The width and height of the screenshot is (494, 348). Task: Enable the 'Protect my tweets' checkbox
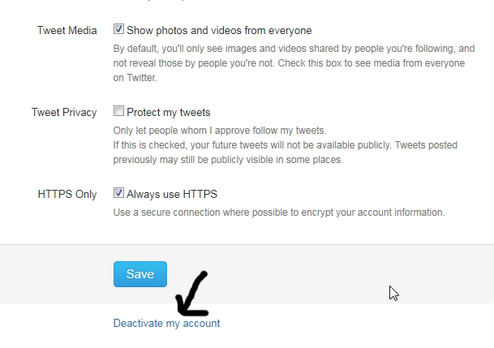(x=118, y=112)
